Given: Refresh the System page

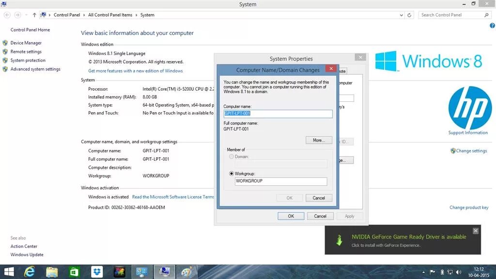Looking at the screenshot, I should pos(409,15).
